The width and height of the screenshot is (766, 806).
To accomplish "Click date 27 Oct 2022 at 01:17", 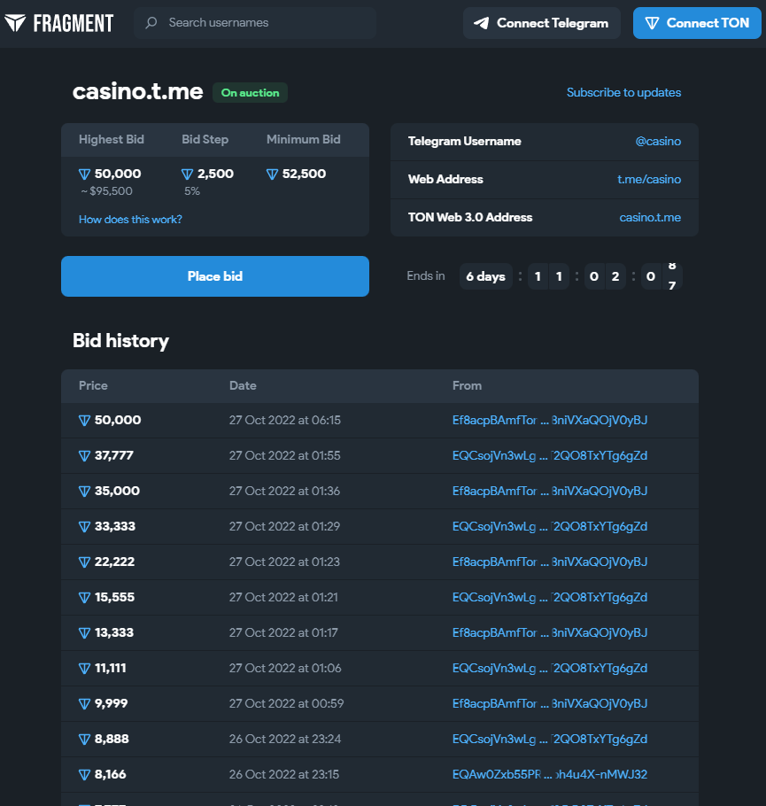I will tap(283, 633).
